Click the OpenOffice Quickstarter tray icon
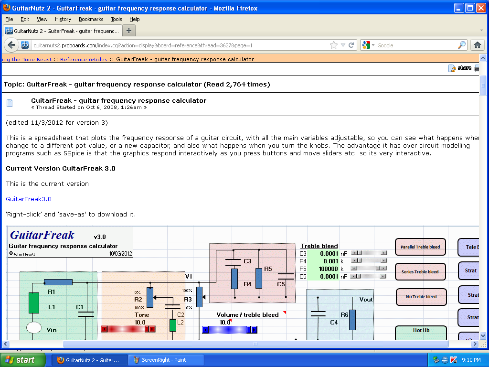This screenshot has width=489, height=367. [x=445, y=360]
